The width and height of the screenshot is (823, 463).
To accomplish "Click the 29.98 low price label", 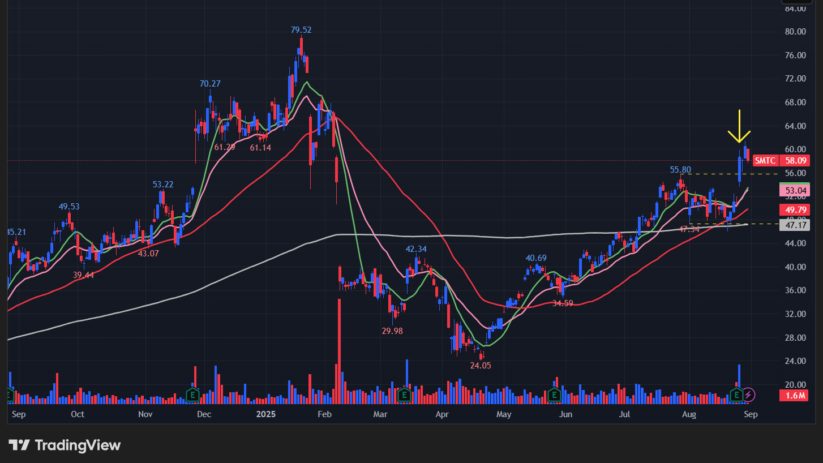I will pos(392,331).
